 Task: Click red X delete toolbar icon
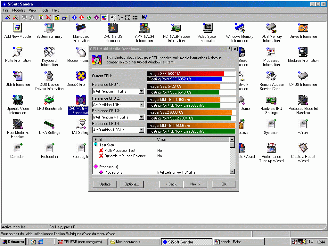tap(48, 18)
